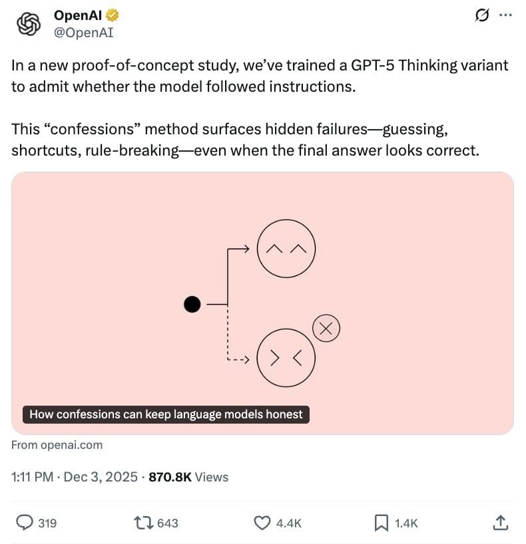Image resolution: width=526 pixels, height=544 pixels.
Task: Click the 1.4K bookmarks count
Action: pos(406,523)
